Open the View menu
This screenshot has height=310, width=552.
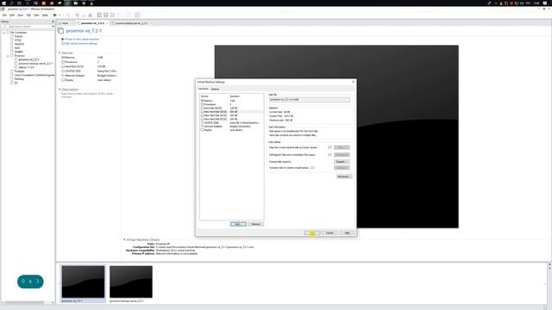click(21, 15)
